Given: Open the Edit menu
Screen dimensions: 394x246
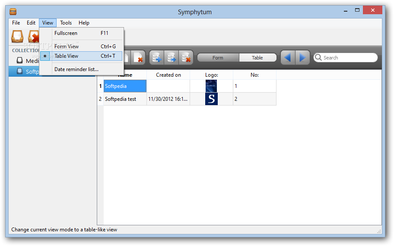Looking at the screenshot, I should pos(31,22).
